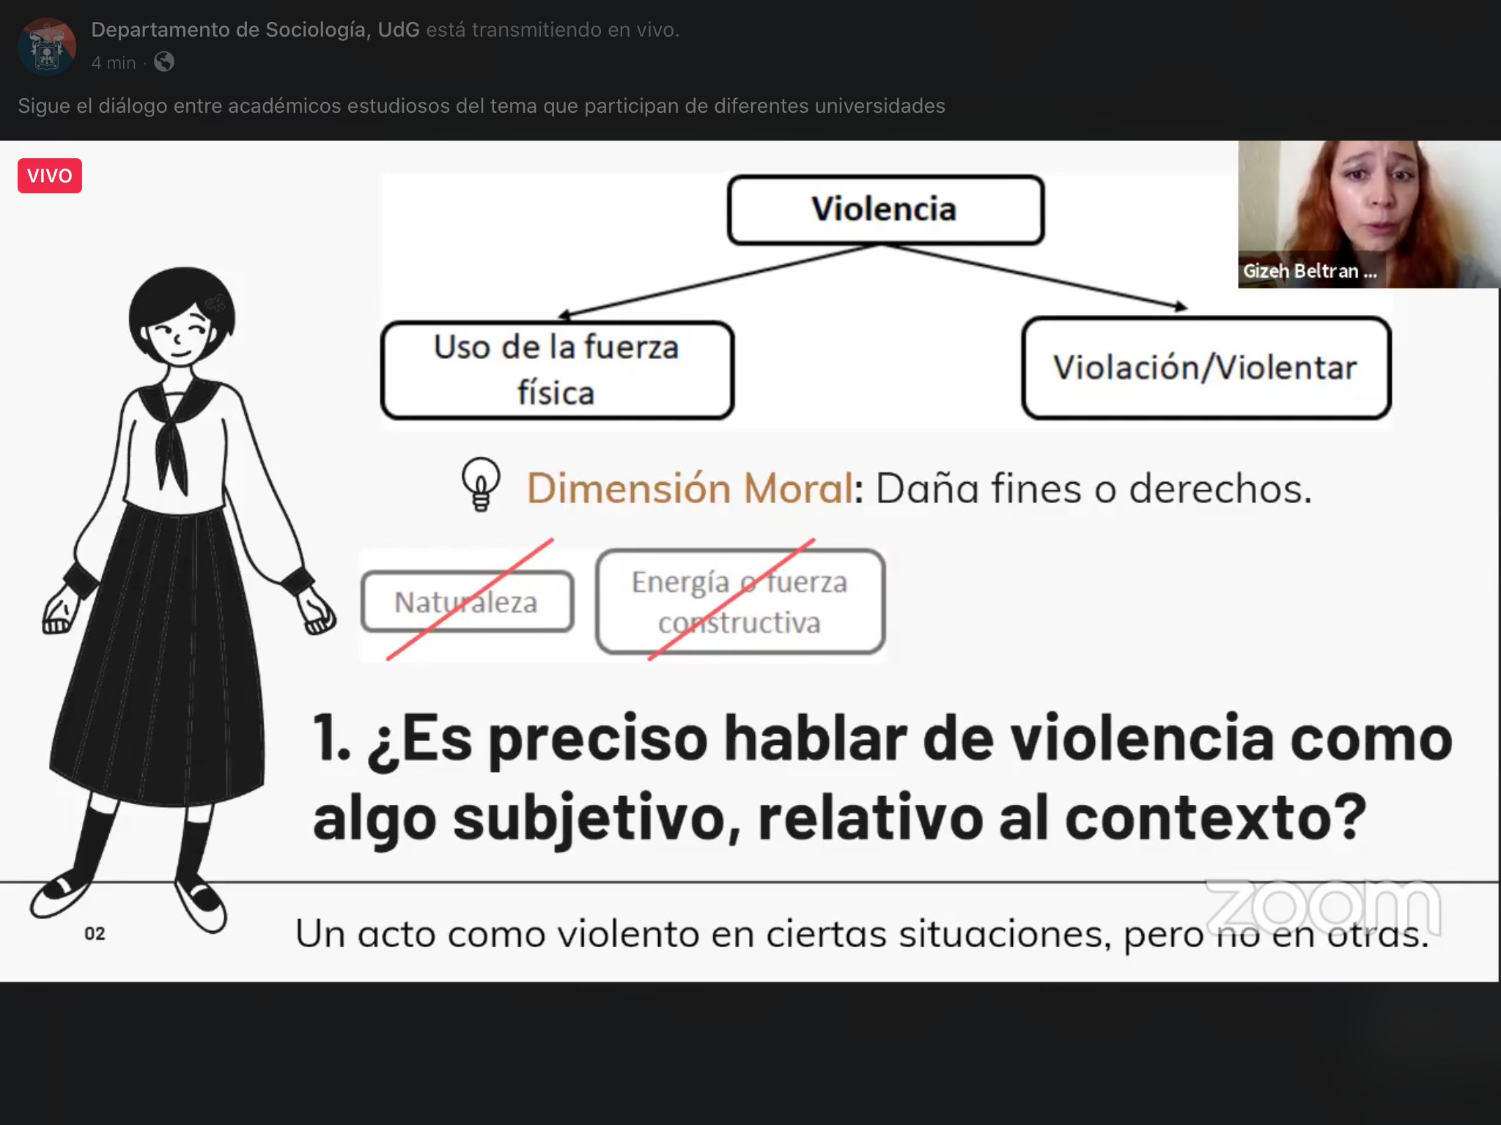
Task: Click the crossed-out Energía o fuerza constructiva box
Action: point(740,602)
